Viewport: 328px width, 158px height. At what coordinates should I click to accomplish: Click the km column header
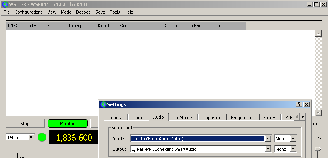[x=219, y=26]
